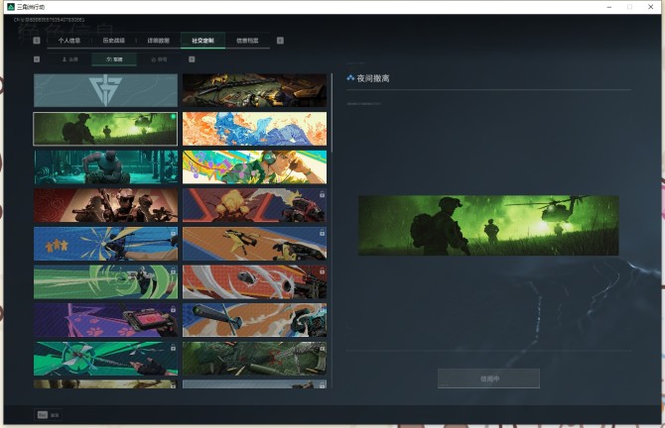The image size is (665, 428).
Task: Select the weapons-on-table banner
Action: (x=254, y=90)
